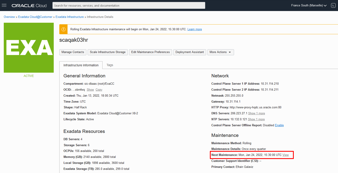The width and height of the screenshot is (338, 173).
Task: Click in the resource search box
Action: click(129, 5)
